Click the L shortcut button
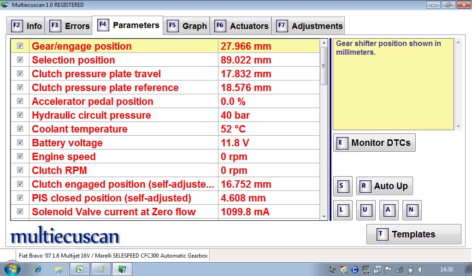 [x=343, y=210]
